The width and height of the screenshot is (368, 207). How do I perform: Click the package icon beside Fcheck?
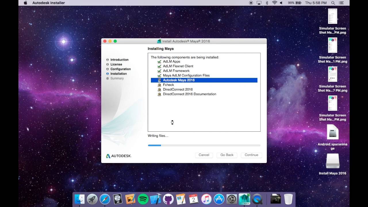[x=159, y=85]
